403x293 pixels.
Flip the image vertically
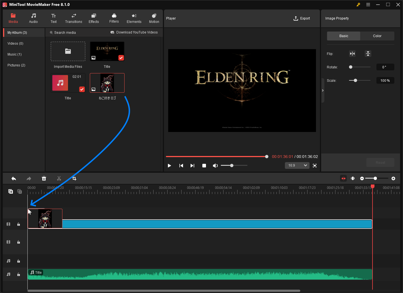(x=368, y=54)
